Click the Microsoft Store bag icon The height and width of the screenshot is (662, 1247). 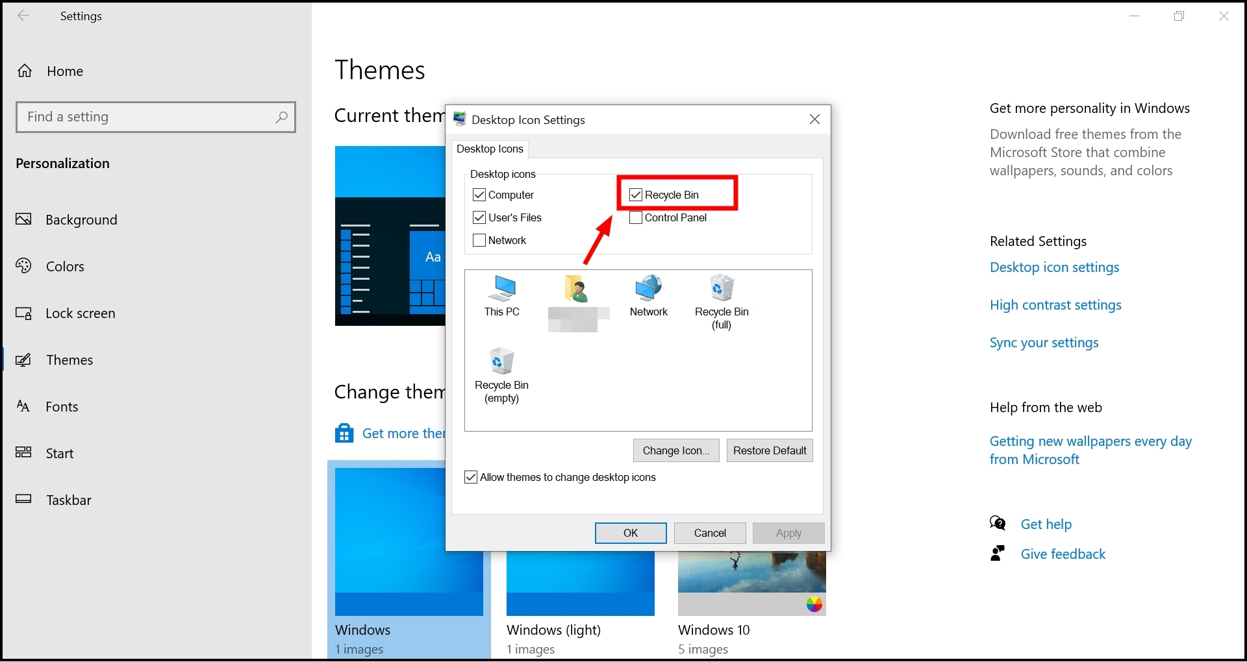point(344,433)
